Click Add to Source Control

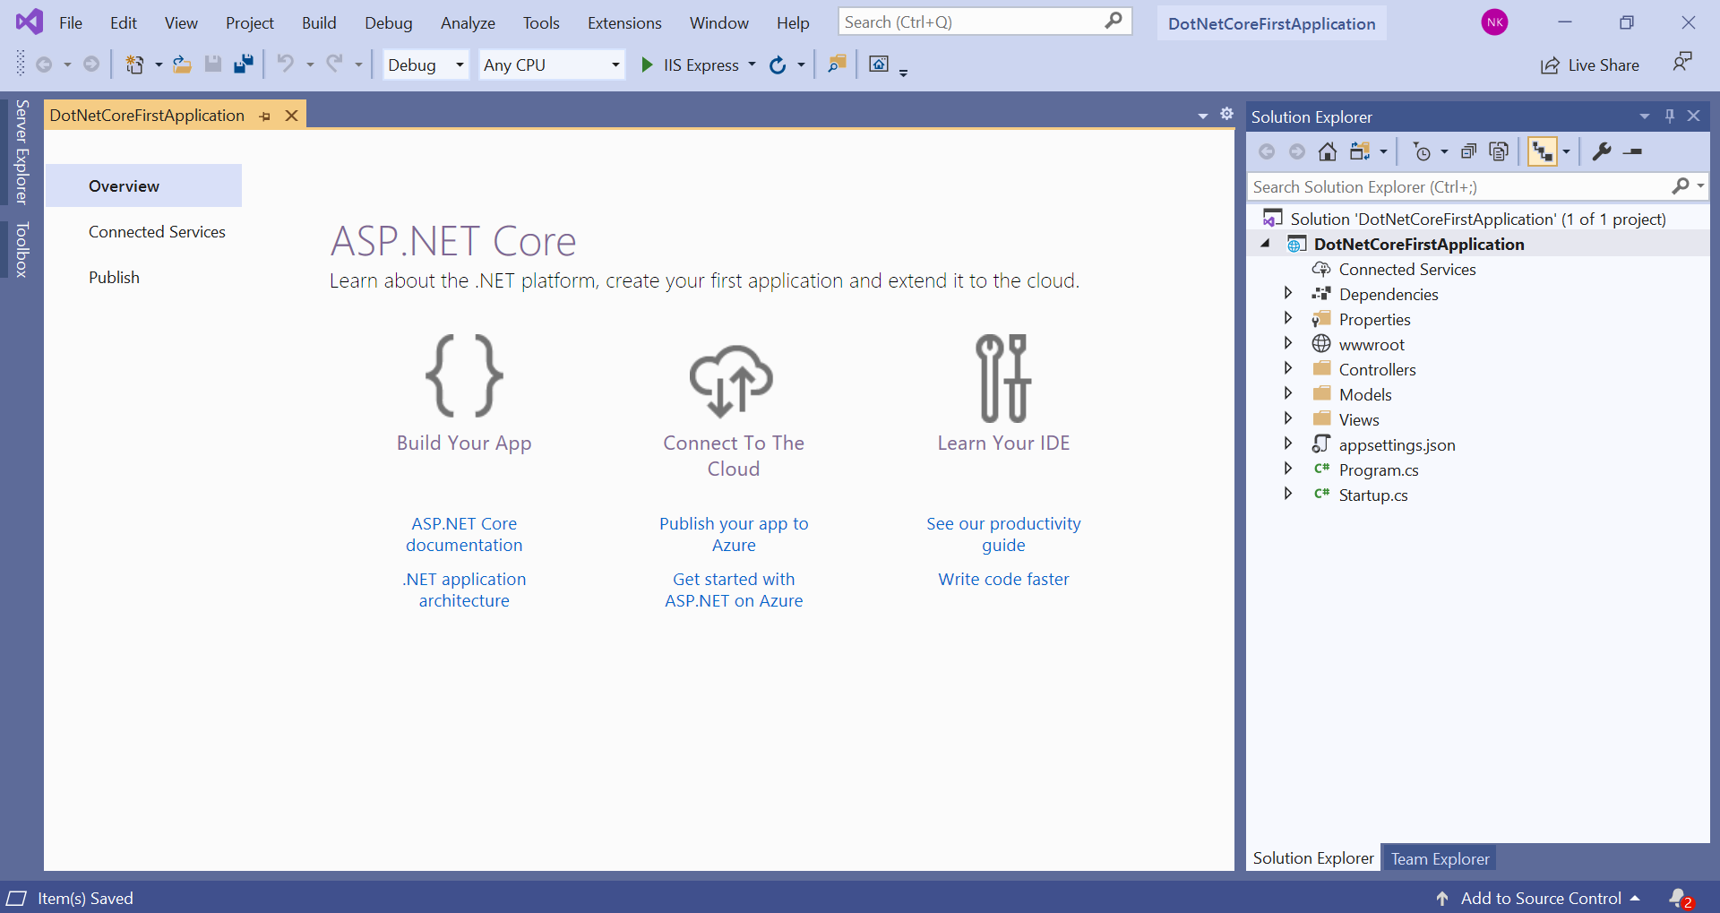pos(1540,898)
